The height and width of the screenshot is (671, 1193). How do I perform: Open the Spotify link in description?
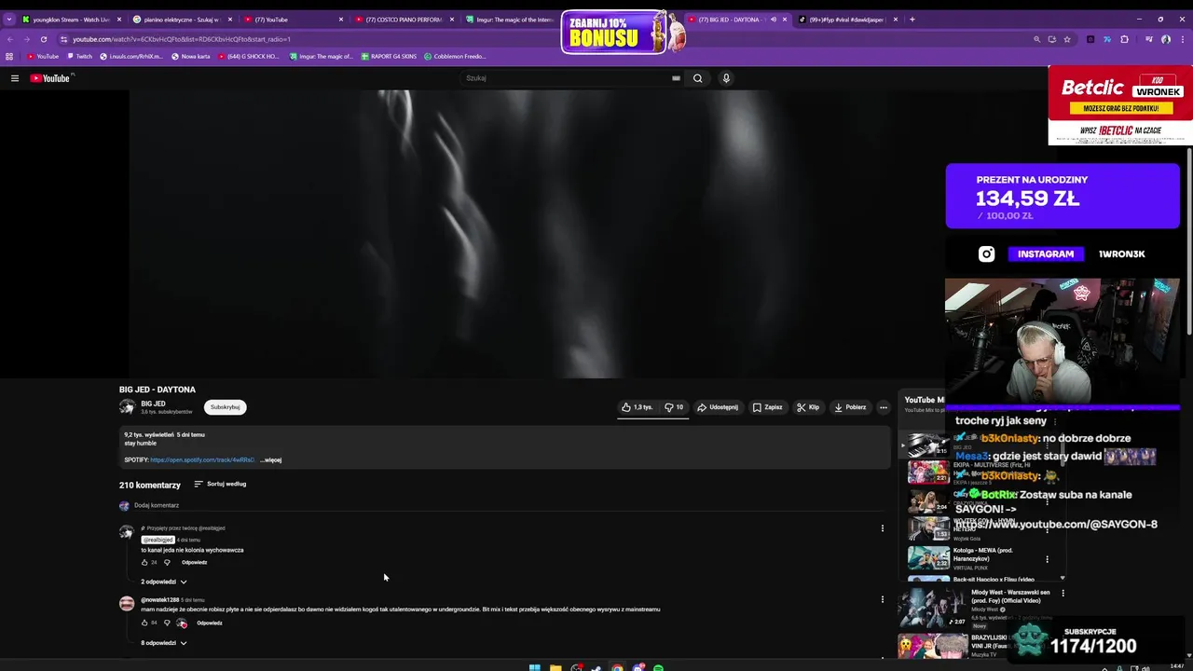tap(202, 459)
